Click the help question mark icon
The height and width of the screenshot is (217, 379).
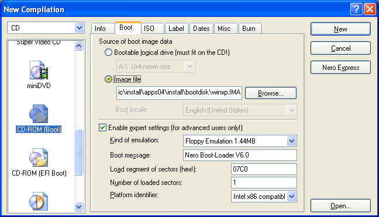click(356, 9)
